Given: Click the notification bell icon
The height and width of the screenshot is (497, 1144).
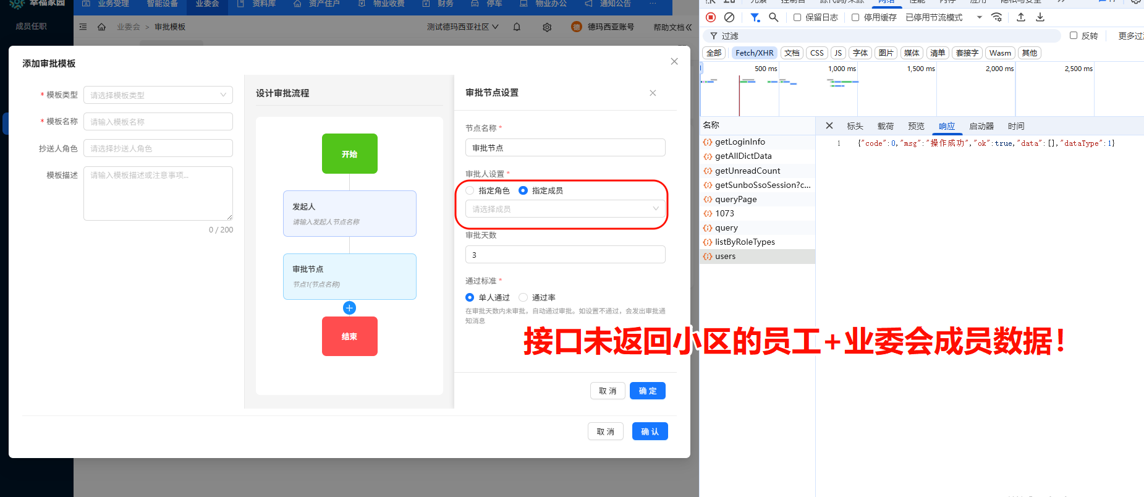Looking at the screenshot, I should pyautogui.click(x=517, y=27).
